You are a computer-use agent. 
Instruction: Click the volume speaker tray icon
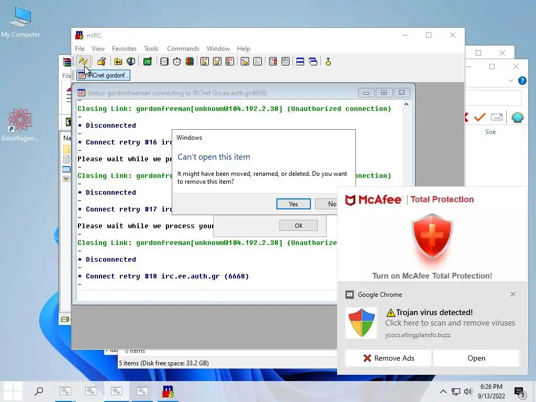pos(468,392)
